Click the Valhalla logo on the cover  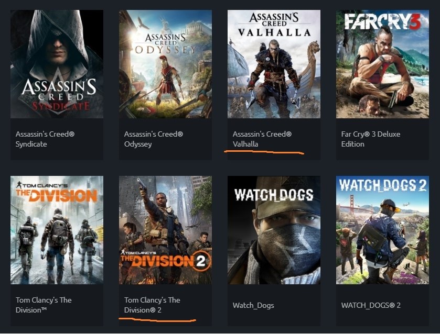click(x=274, y=25)
